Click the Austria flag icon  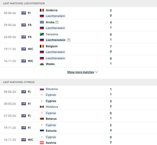(x=42, y=143)
